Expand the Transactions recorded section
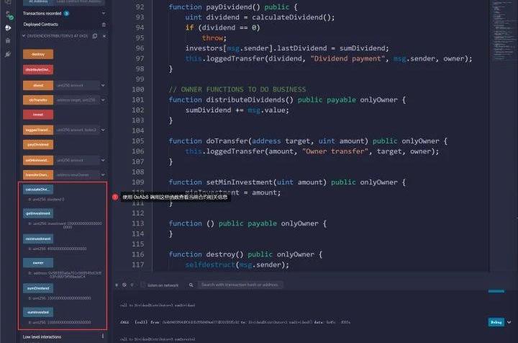 tap(104, 13)
